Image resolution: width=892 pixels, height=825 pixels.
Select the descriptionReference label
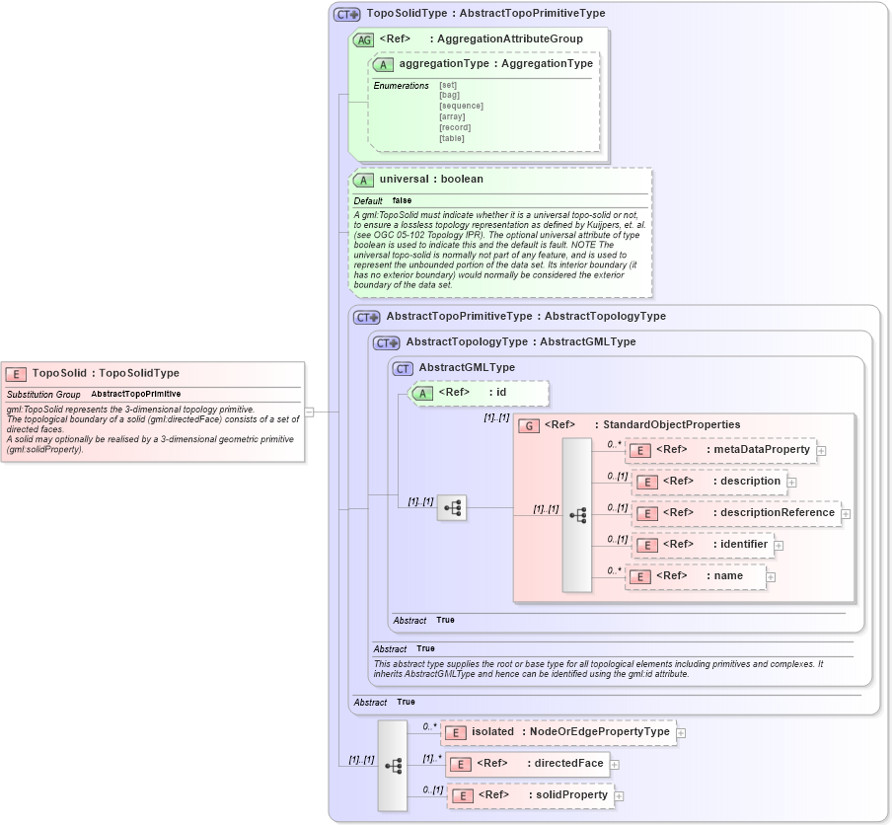point(778,512)
